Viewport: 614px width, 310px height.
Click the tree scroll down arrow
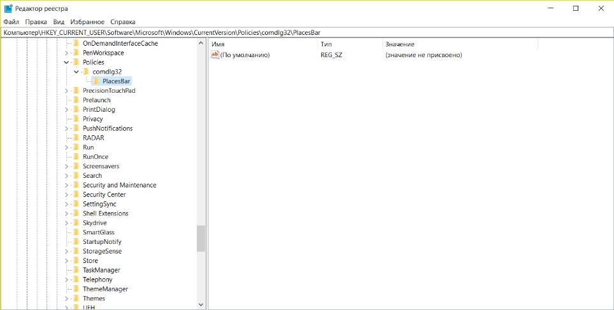[201, 304]
